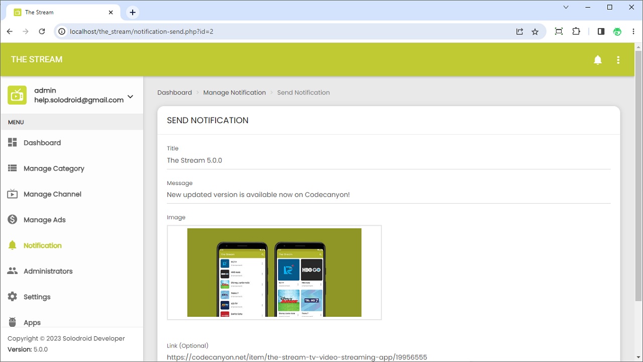The width and height of the screenshot is (643, 362).
Task: Expand the admin account dropdown chevron
Action: [x=131, y=97]
